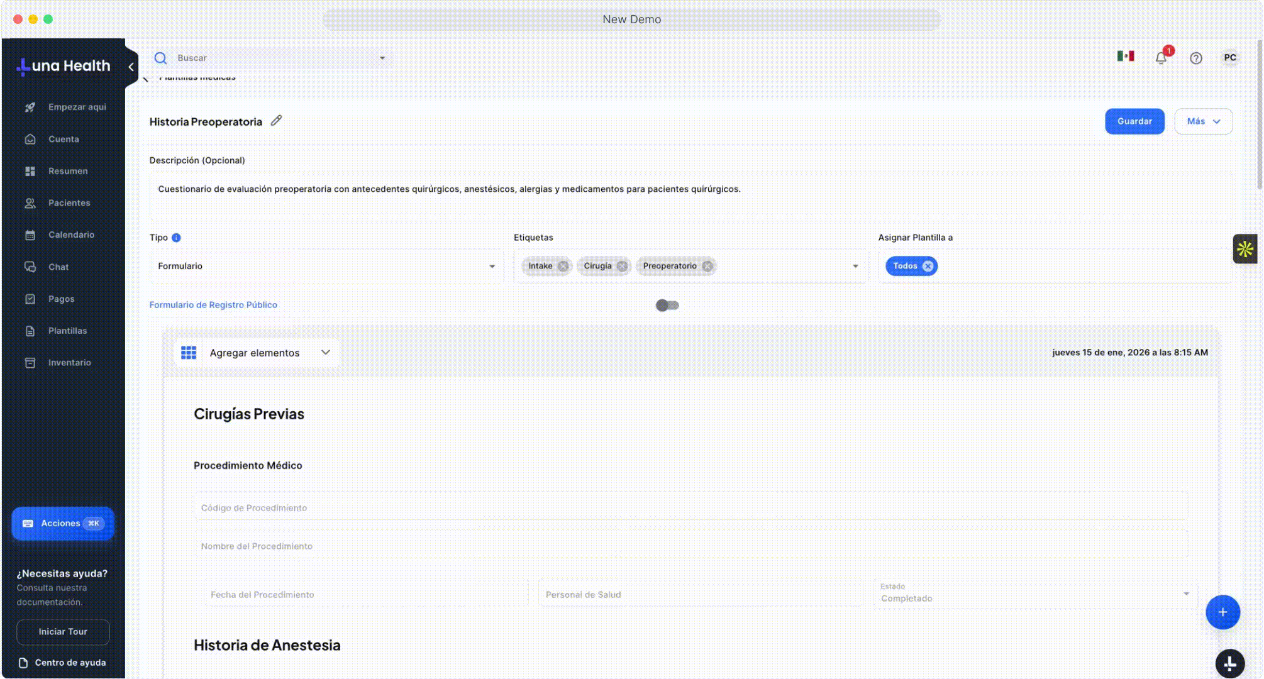Screen dimensions: 1264x679
Task: Click the blue plus floating button
Action: (x=1222, y=612)
